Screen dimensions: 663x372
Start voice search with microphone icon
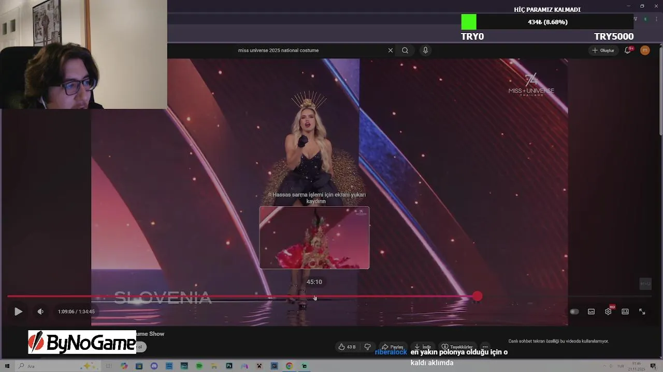pos(425,50)
